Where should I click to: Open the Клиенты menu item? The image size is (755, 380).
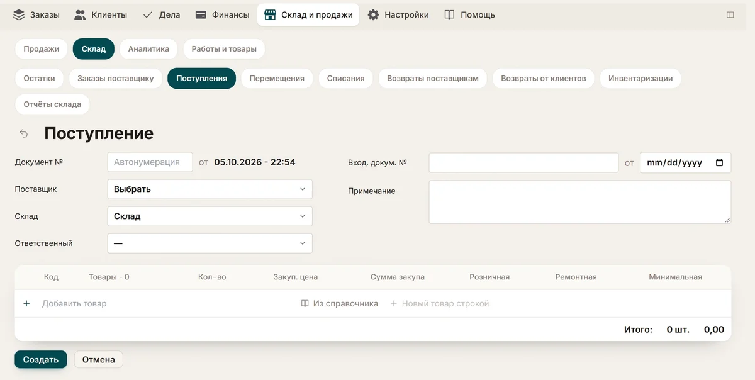101,14
